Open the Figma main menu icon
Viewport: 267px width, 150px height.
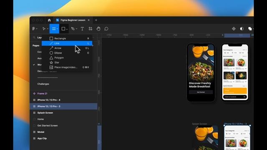tap(33, 29)
